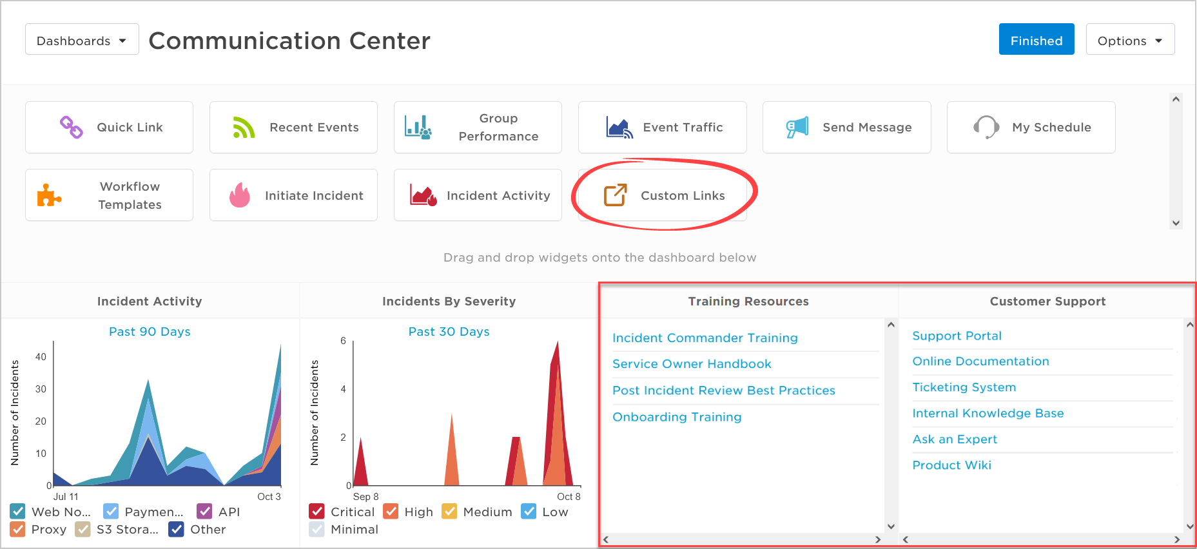Uncheck the Medium severity checkbox

[449, 512]
